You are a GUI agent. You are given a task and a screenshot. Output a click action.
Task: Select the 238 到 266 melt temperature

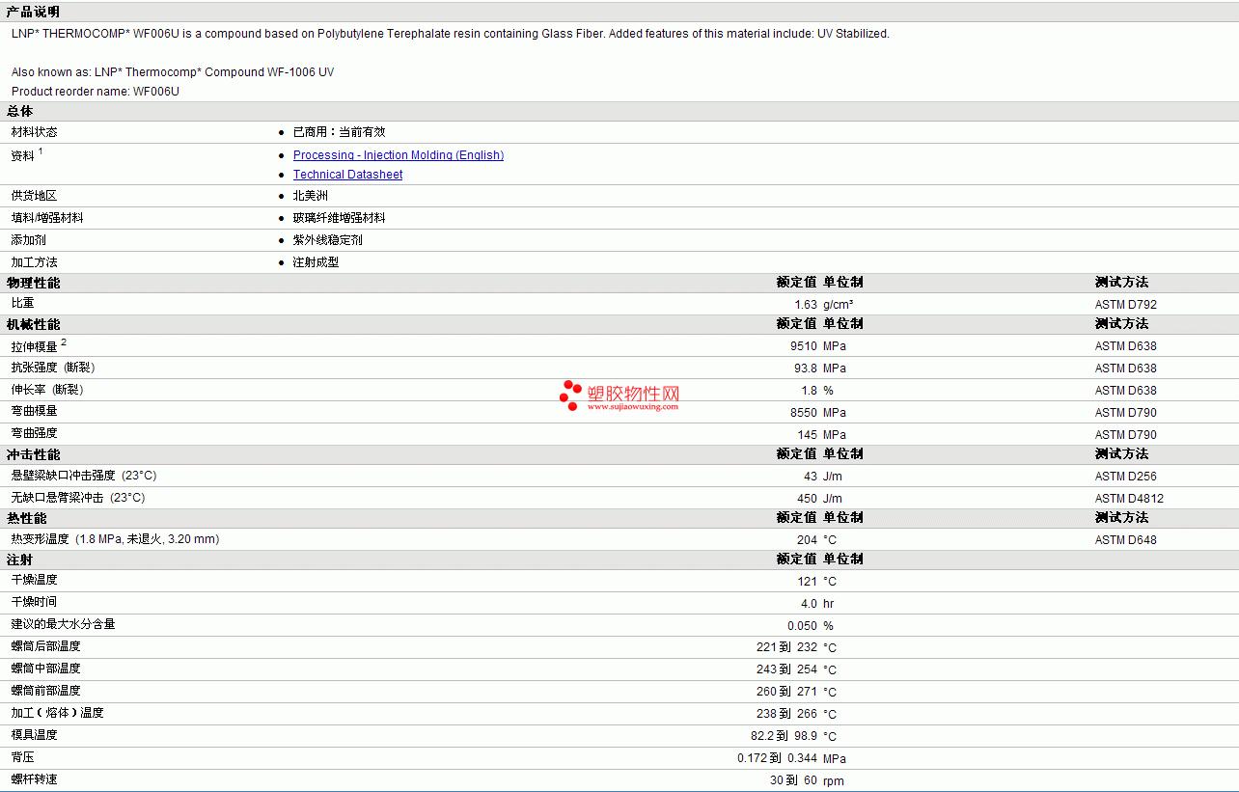point(786,714)
